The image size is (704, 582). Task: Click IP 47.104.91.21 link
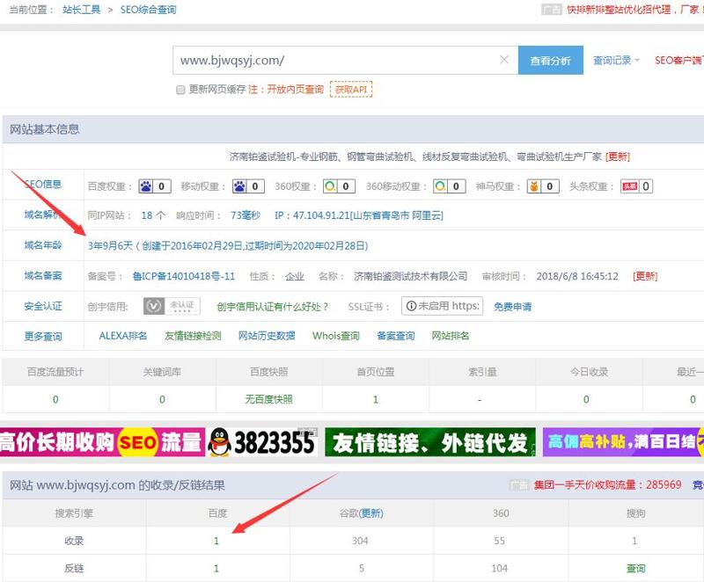pos(359,215)
